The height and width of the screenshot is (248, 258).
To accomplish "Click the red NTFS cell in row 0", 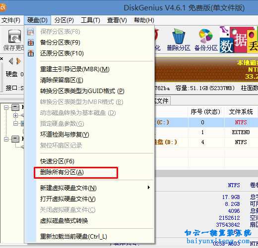I will [x=241, y=122].
